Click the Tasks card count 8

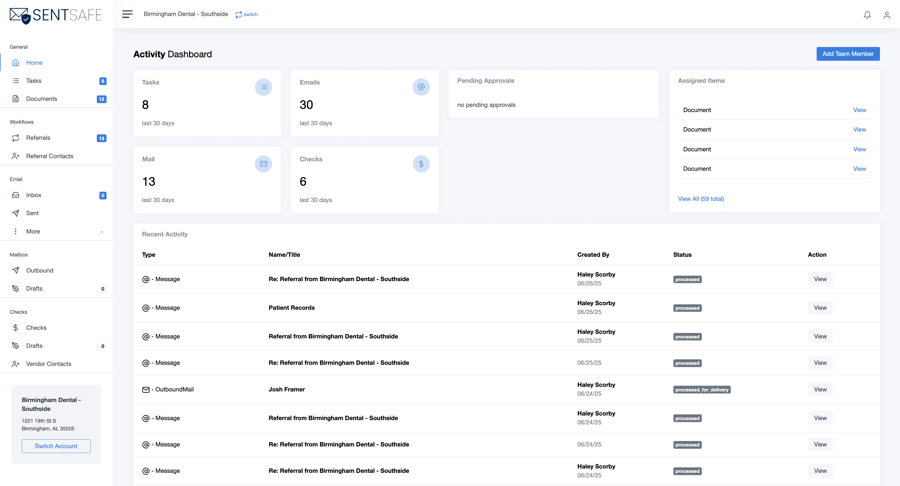(x=145, y=105)
